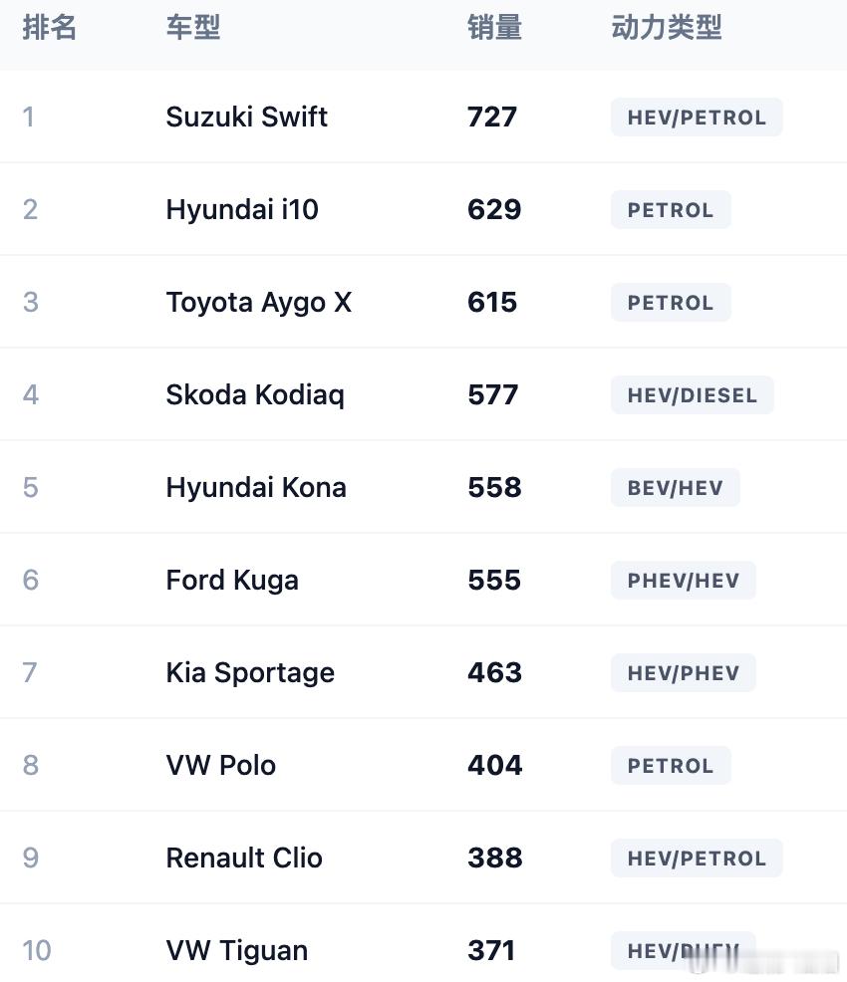Select the Skoda Kodiaq model

[x=254, y=395]
